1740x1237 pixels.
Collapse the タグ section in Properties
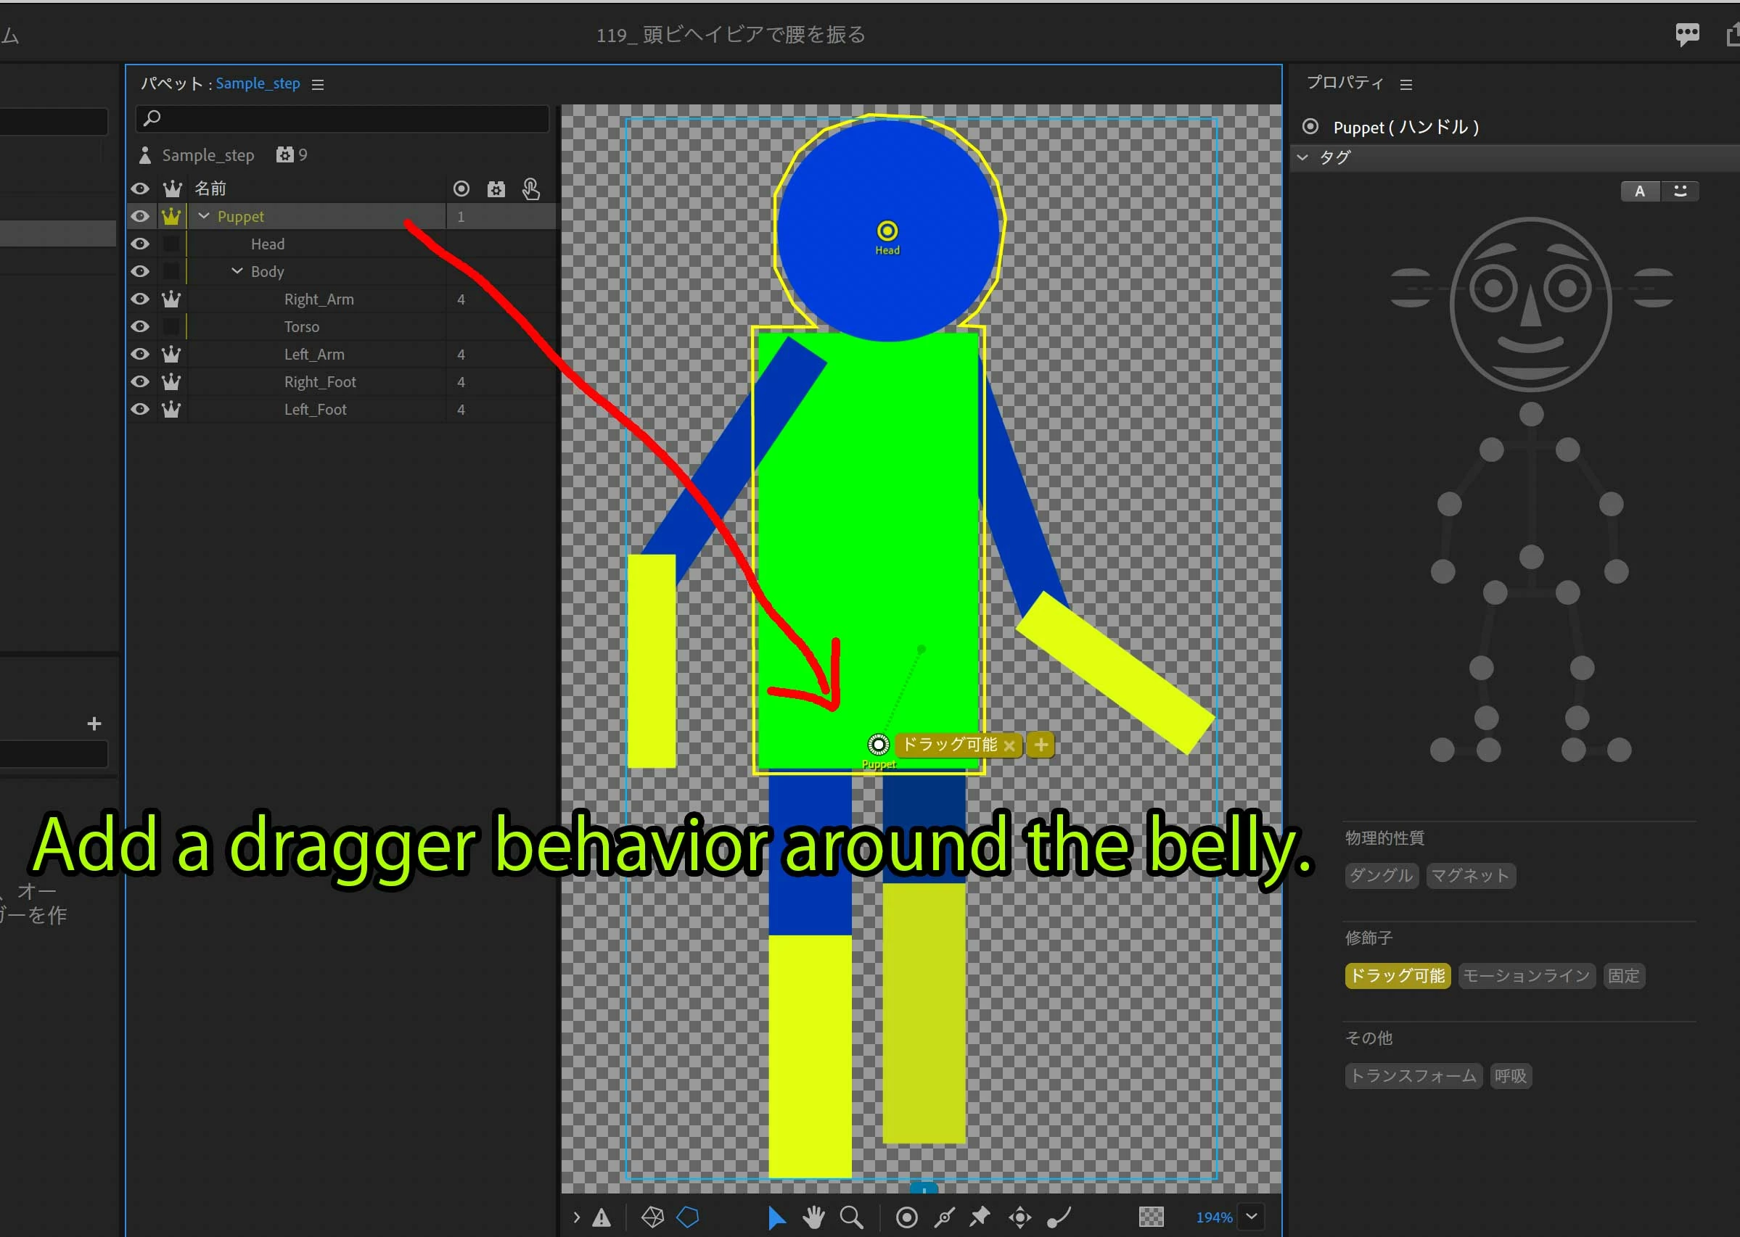click(1302, 157)
